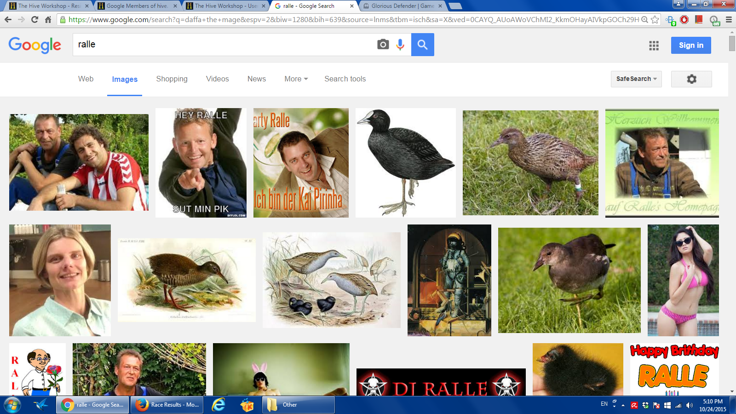This screenshot has width=736, height=414.
Task: Switch to the Web results tab
Action: click(86, 79)
